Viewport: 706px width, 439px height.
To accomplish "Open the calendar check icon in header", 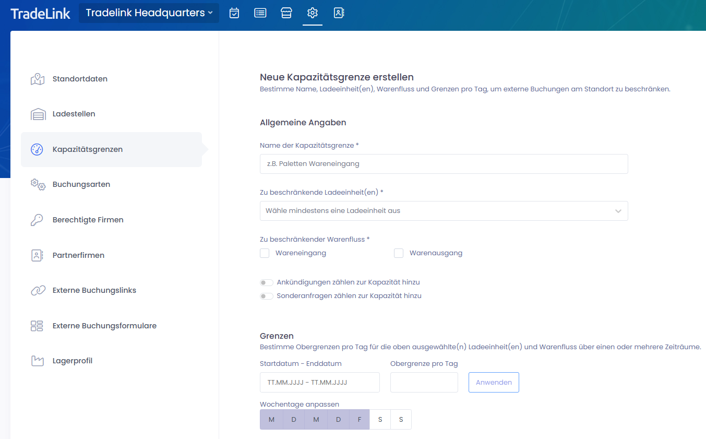I will pos(234,13).
